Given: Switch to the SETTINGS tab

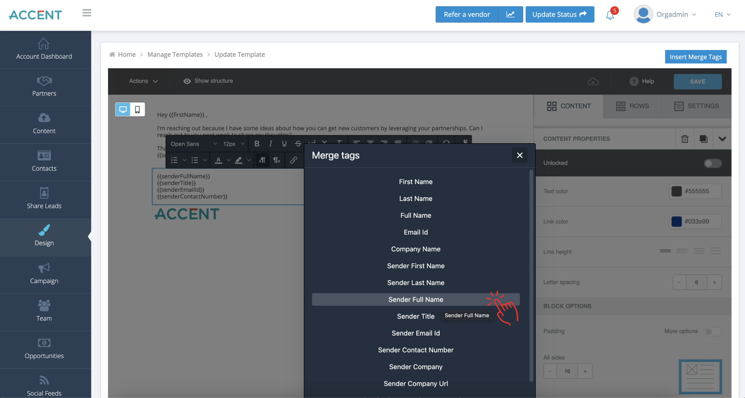Looking at the screenshot, I should (x=696, y=106).
